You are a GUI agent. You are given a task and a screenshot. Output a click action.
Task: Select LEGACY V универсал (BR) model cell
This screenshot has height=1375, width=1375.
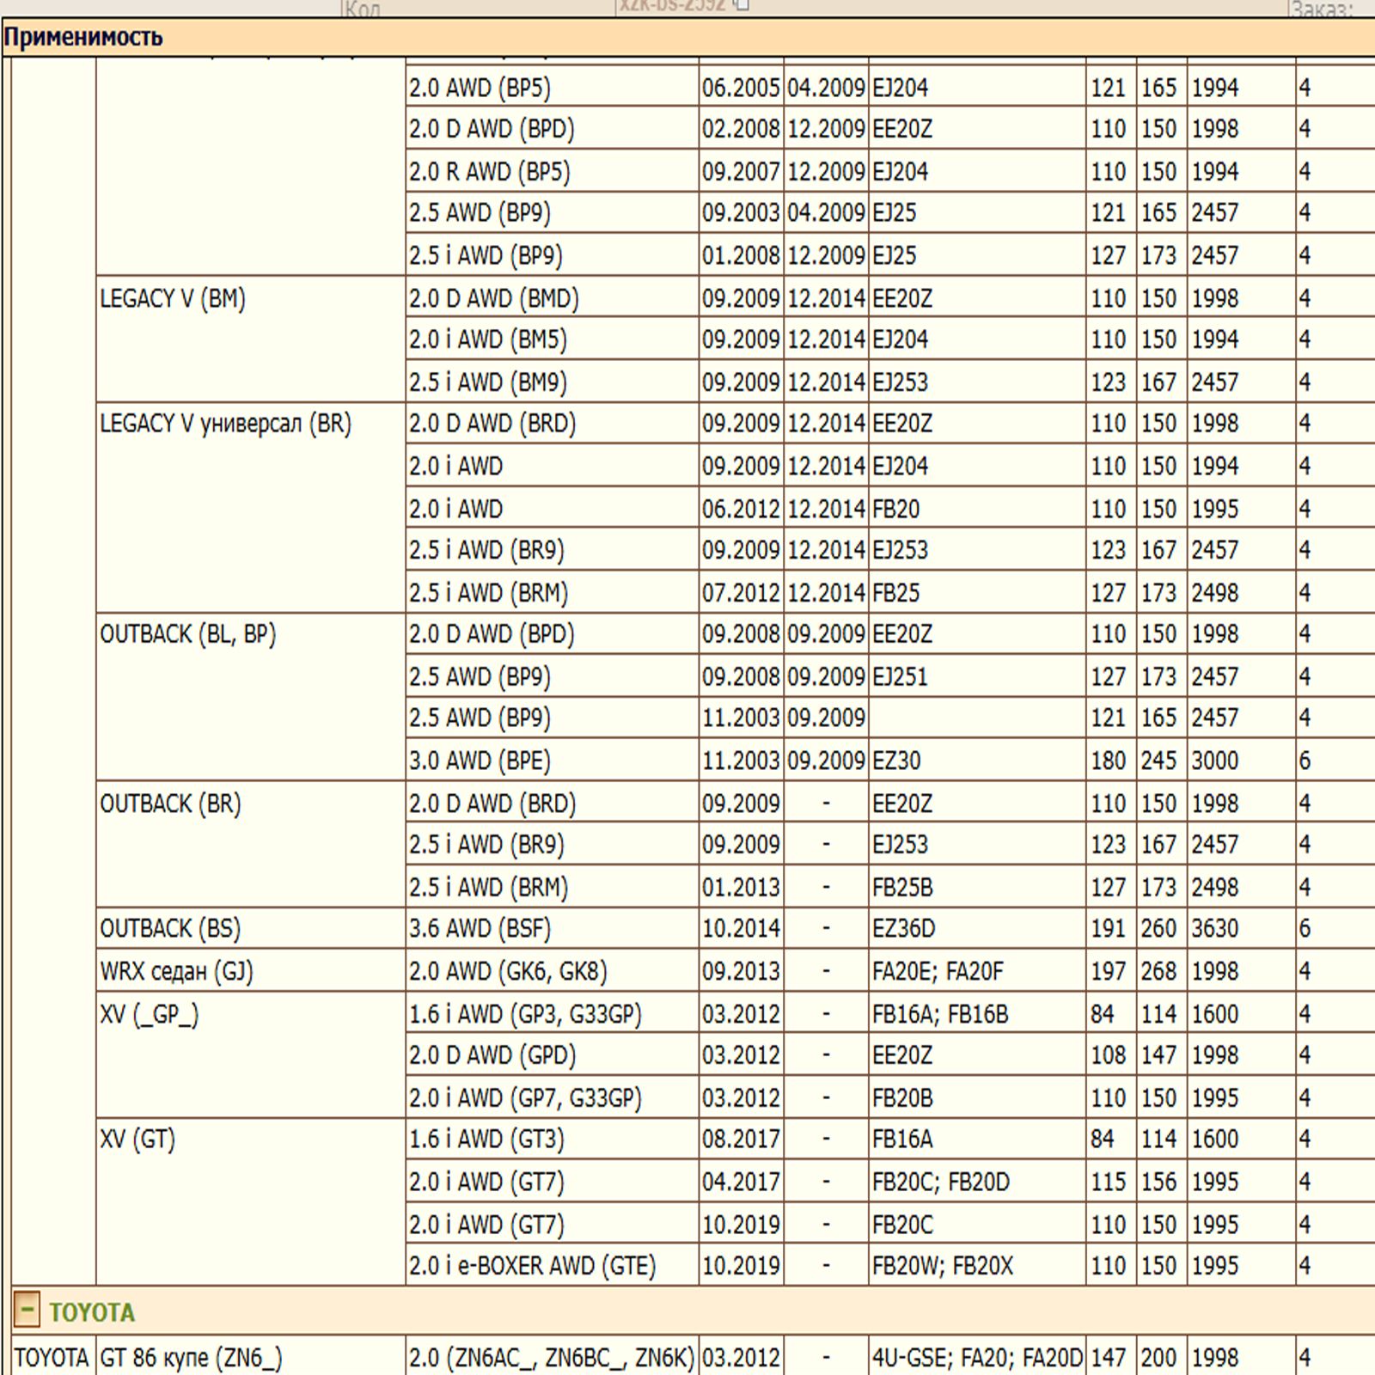click(x=225, y=424)
